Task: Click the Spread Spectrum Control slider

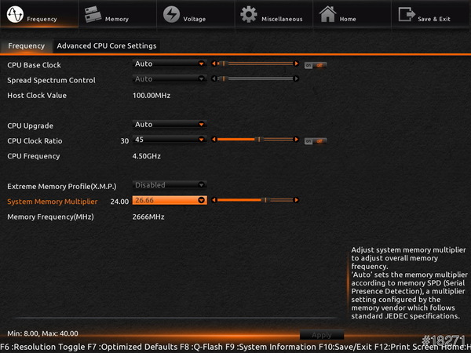Action: point(255,78)
